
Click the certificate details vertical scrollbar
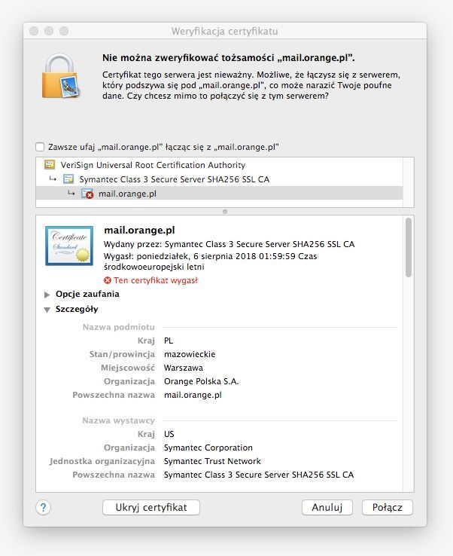coord(409,249)
